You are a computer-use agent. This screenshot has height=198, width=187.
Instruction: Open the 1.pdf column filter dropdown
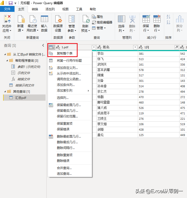(94, 47)
